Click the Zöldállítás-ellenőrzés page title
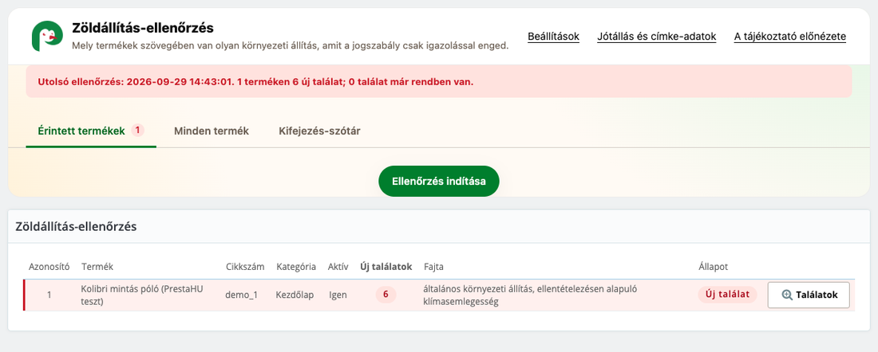 (143, 27)
